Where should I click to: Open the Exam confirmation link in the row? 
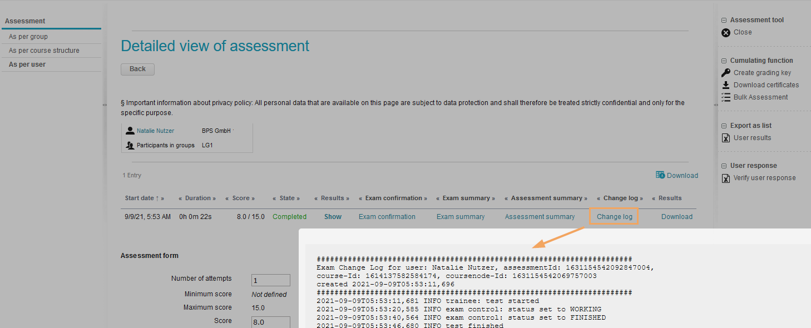[387, 217]
